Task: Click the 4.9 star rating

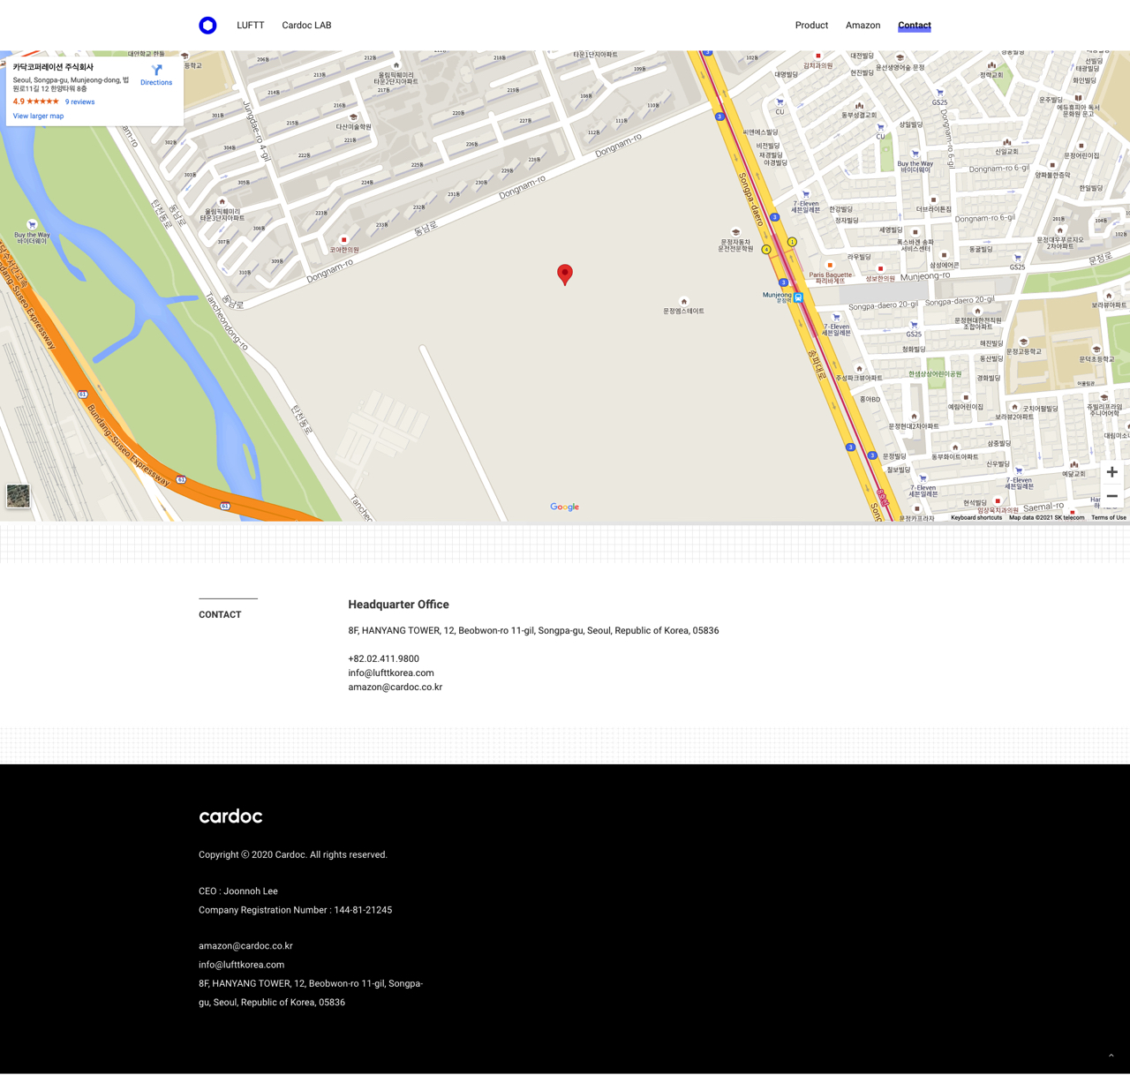Action: point(35,101)
